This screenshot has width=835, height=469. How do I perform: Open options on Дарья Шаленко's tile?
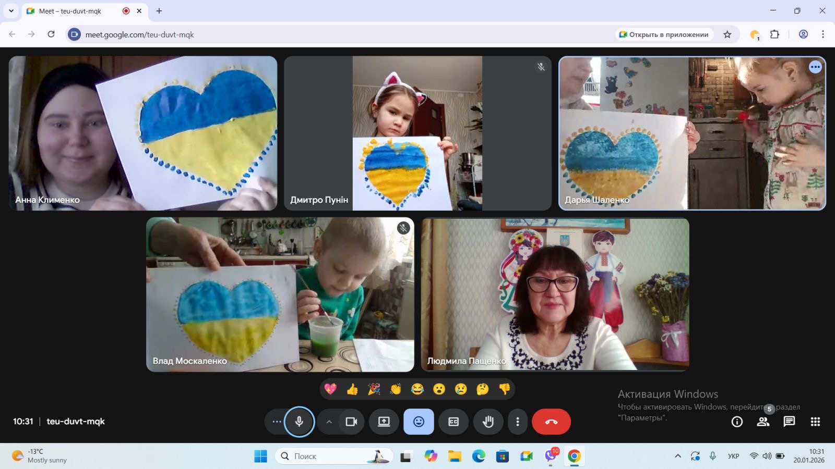pos(815,67)
